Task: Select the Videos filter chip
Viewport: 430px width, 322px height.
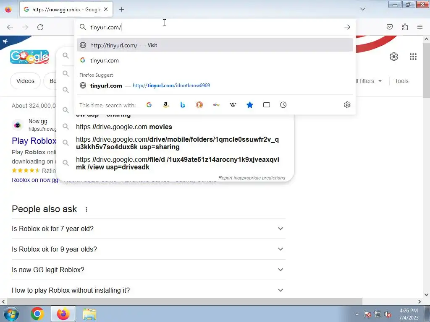Action: click(25, 81)
